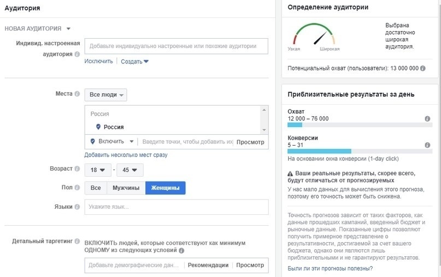Click info icon next to Детальный таргетинг

coord(77,241)
